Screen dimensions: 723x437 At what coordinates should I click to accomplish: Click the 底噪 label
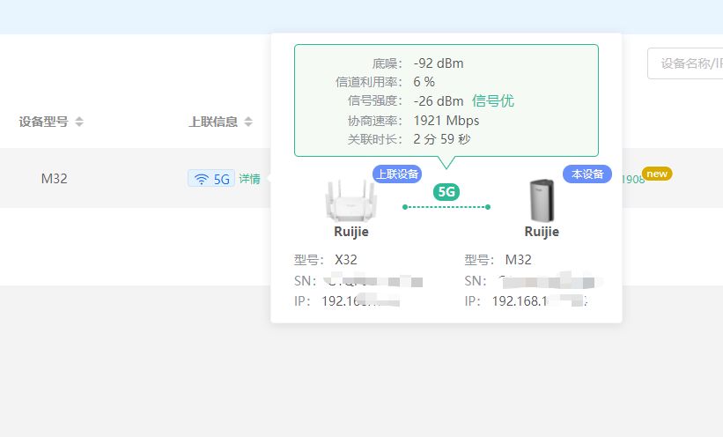[x=387, y=63]
